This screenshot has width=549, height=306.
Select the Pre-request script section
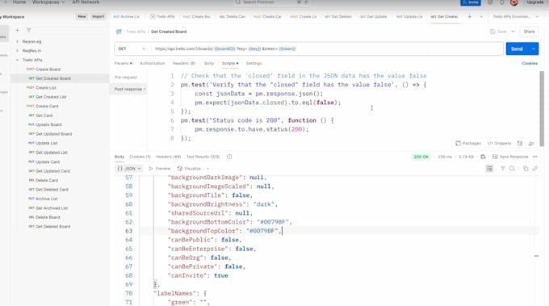click(x=126, y=78)
